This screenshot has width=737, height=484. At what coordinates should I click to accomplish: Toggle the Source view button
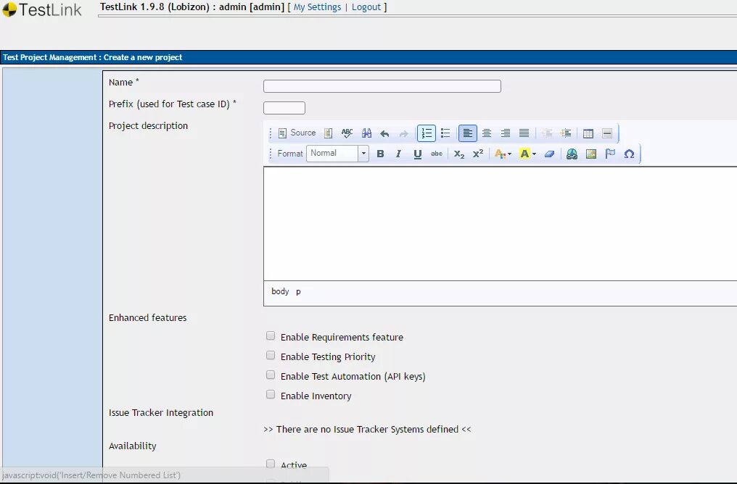[x=297, y=133]
